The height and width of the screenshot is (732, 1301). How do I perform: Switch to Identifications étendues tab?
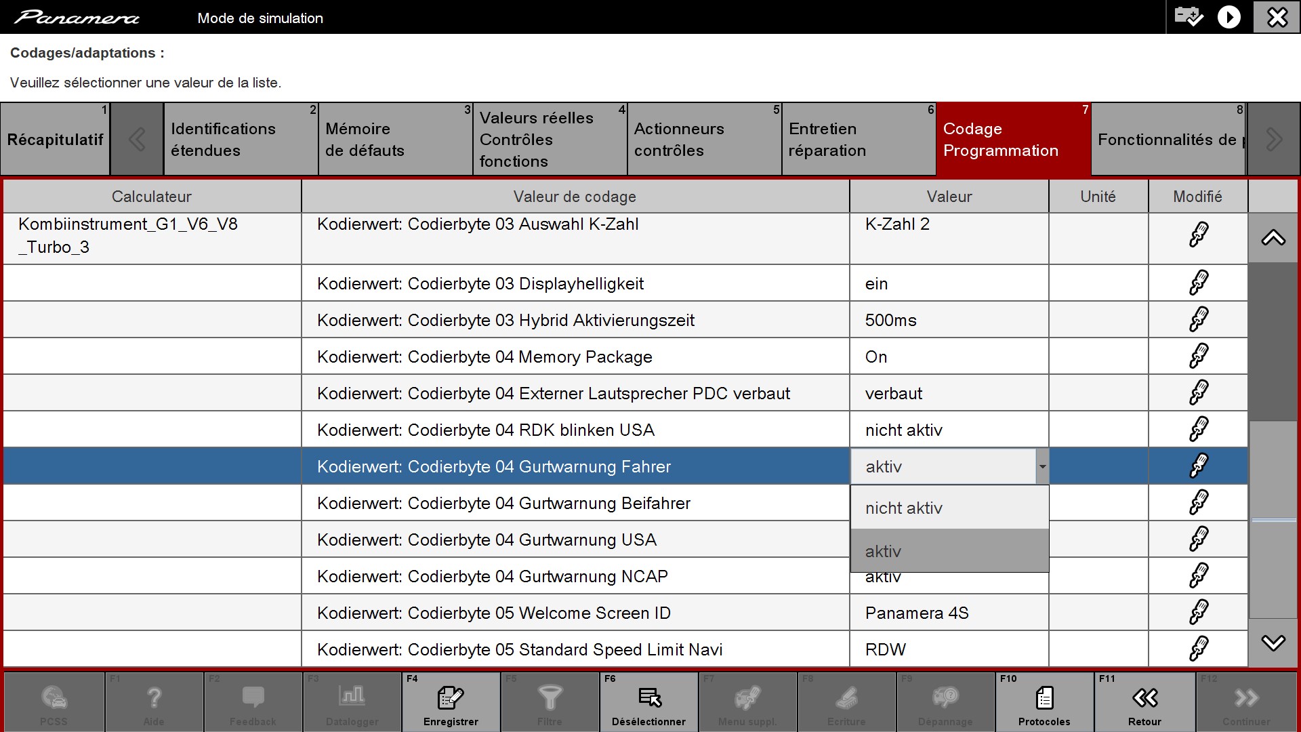point(241,140)
